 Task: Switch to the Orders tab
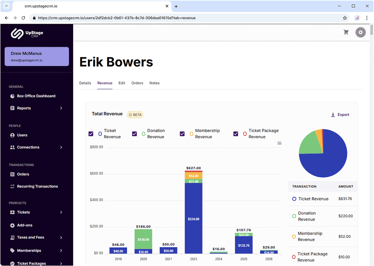(x=137, y=83)
